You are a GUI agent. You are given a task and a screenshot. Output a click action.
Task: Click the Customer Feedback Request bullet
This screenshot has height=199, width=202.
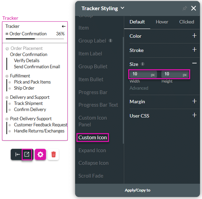(10, 125)
